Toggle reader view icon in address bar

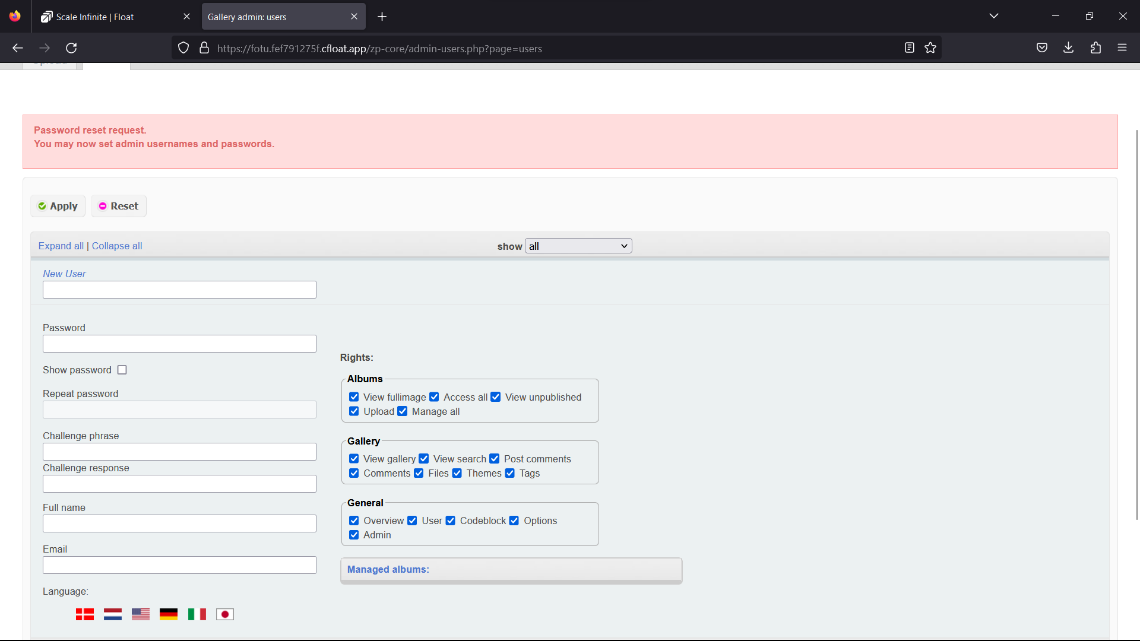pos(909,48)
